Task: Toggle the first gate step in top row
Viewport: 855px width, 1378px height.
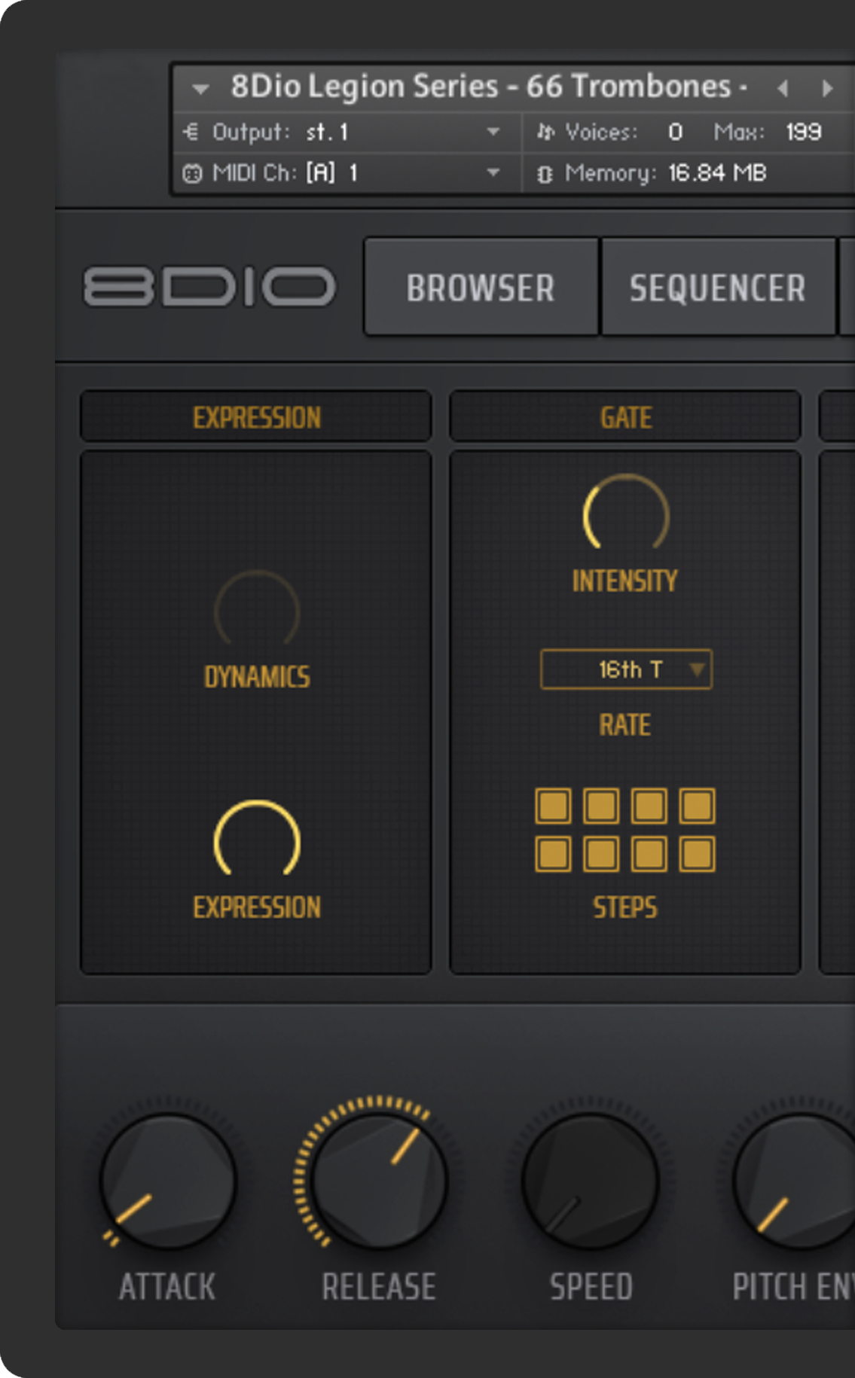Action: coord(553,806)
